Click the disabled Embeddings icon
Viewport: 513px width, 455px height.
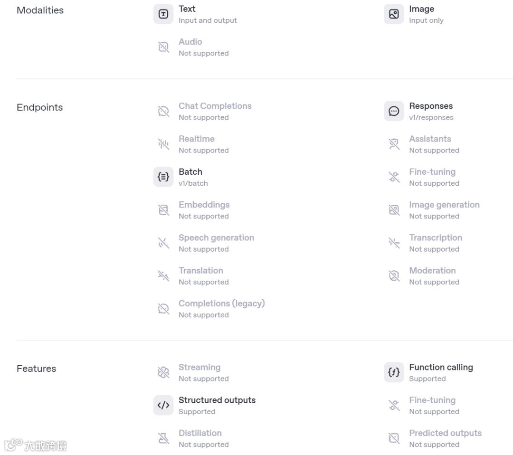(163, 210)
